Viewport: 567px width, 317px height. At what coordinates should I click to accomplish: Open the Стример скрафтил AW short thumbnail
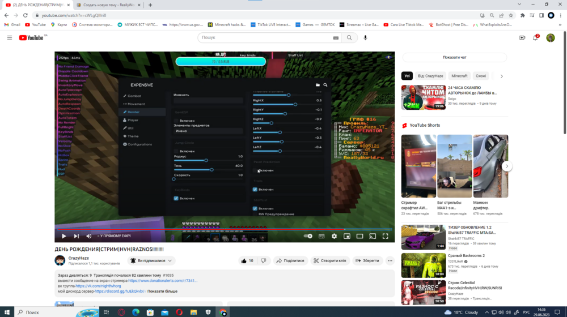pos(418,166)
